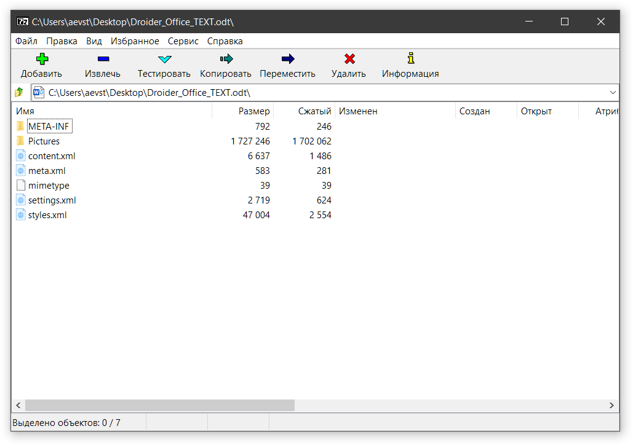This screenshot has height=445, width=633.
Task: Click into the archive path address field
Action: point(308,93)
